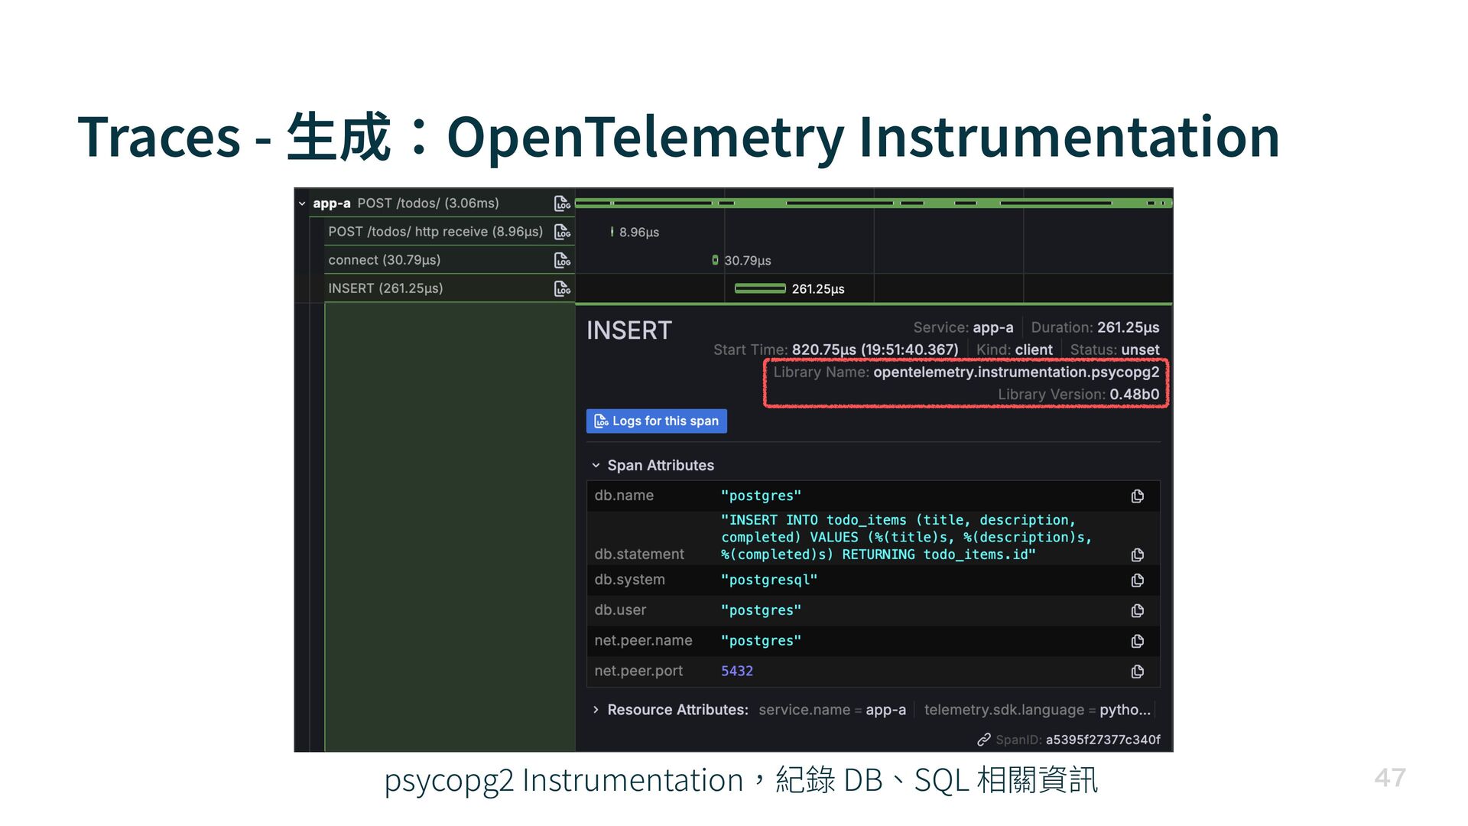
Task: Click the telemetry.sdk.language resource attribute
Action: (x=1037, y=710)
